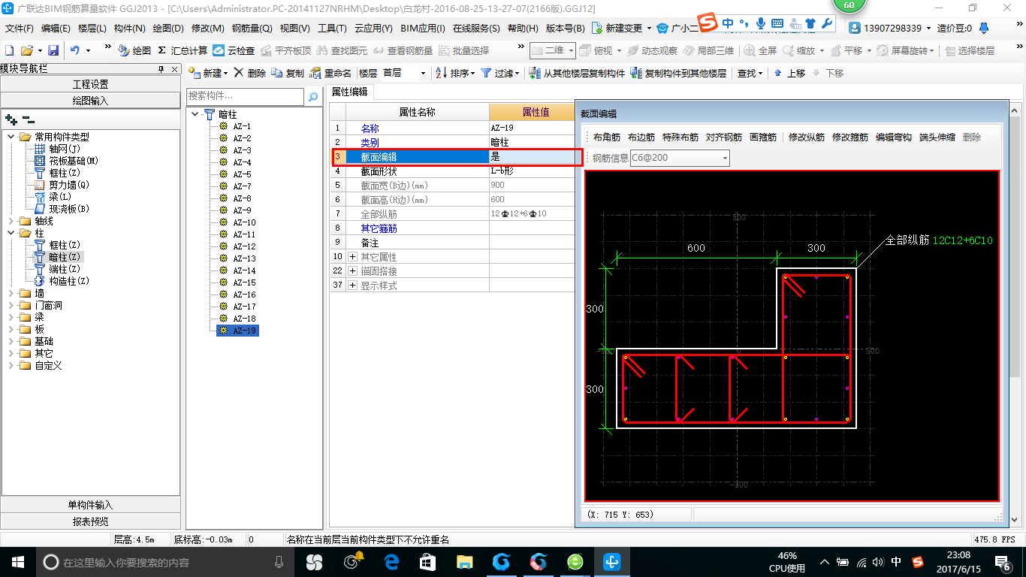Viewport: 1026px width, 577px height.
Task: Click 编辑弯钩 in section editor
Action: pos(893,137)
